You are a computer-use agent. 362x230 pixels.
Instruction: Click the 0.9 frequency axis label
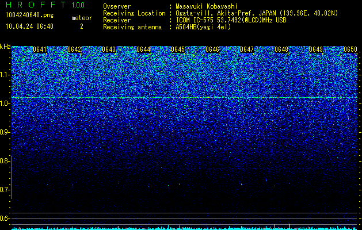[x=4, y=132]
